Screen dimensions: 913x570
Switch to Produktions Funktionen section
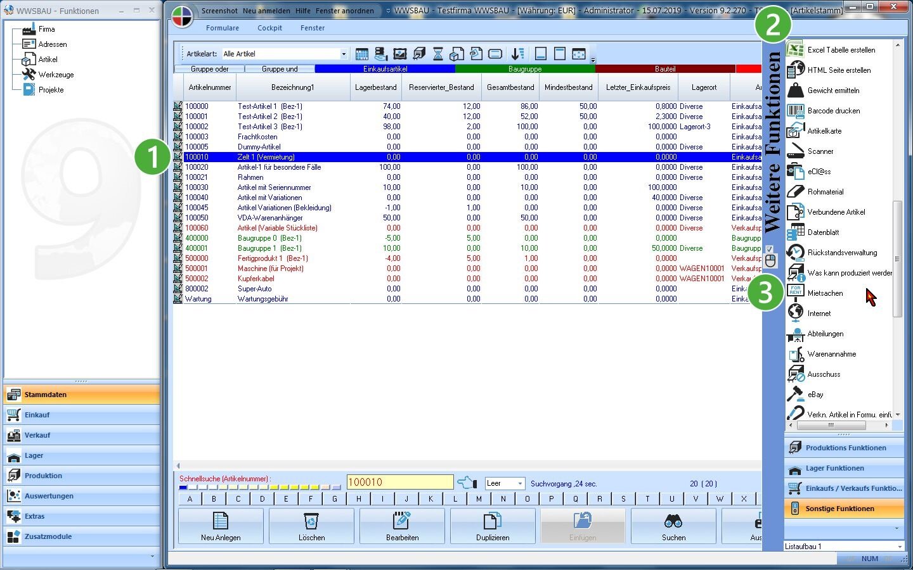(x=844, y=448)
